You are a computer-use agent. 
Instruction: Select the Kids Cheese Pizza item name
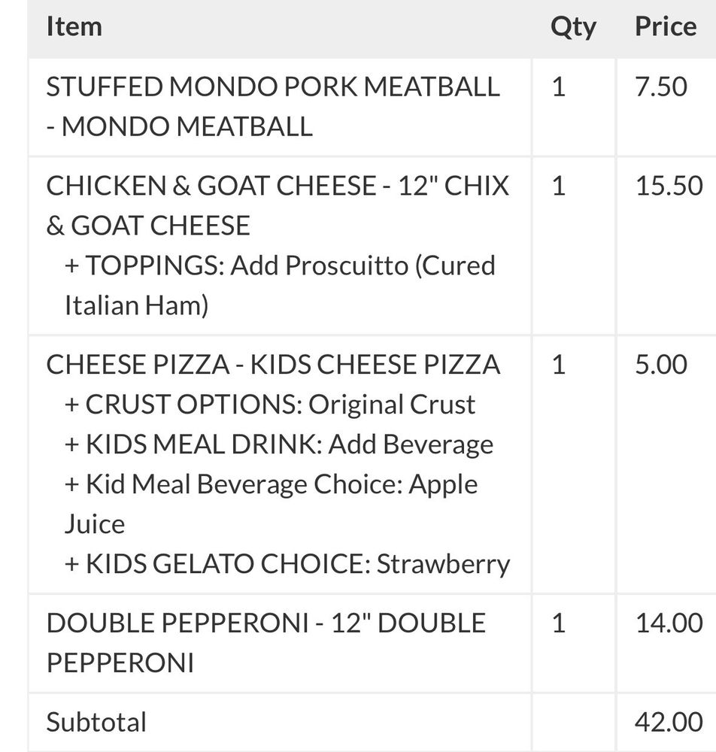[272, 365]
